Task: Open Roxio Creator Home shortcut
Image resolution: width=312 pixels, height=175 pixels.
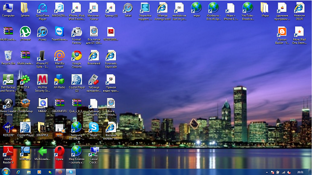Action: click(x=8, y=107)
